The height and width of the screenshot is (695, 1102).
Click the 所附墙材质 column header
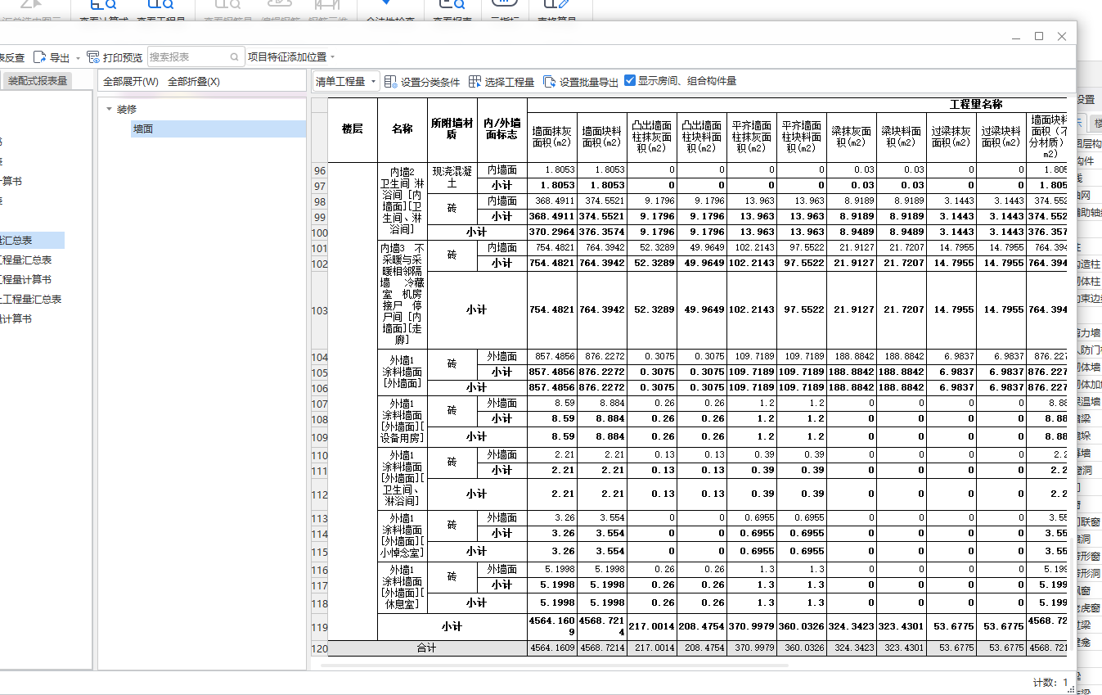click(x=452, y=129)
